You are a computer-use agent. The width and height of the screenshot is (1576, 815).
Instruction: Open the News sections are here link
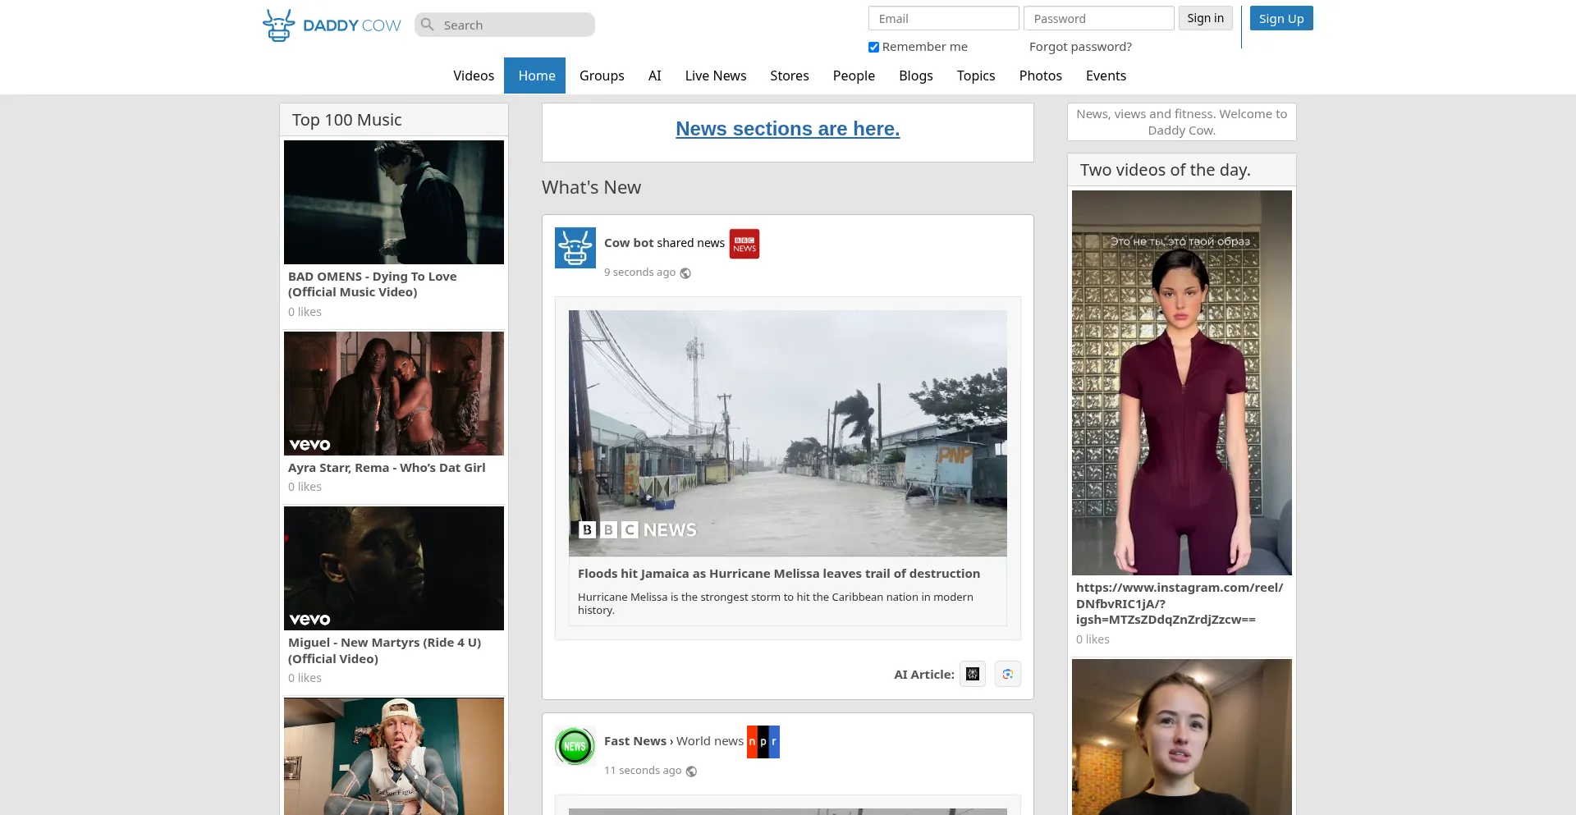787,129
